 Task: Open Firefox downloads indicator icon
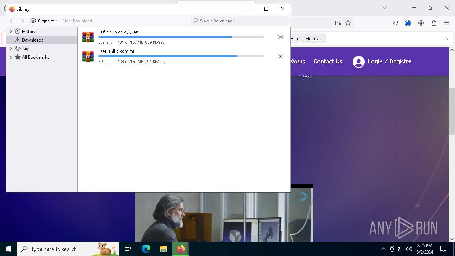pos(408,23)
